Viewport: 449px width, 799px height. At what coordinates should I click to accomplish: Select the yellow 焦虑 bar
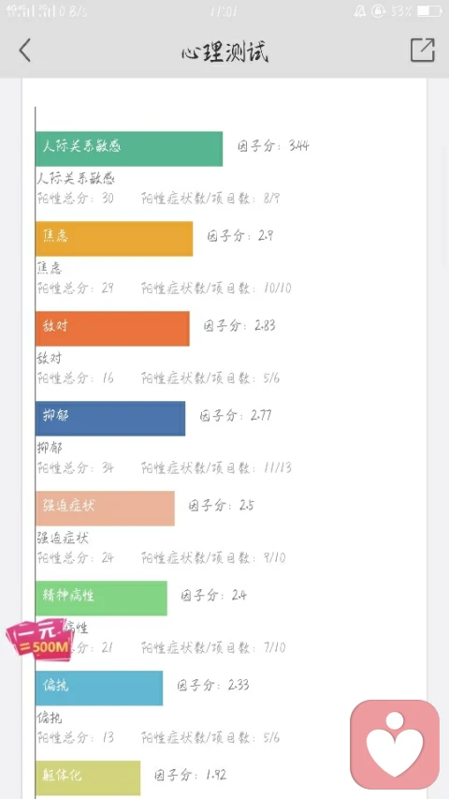[114, 239]
